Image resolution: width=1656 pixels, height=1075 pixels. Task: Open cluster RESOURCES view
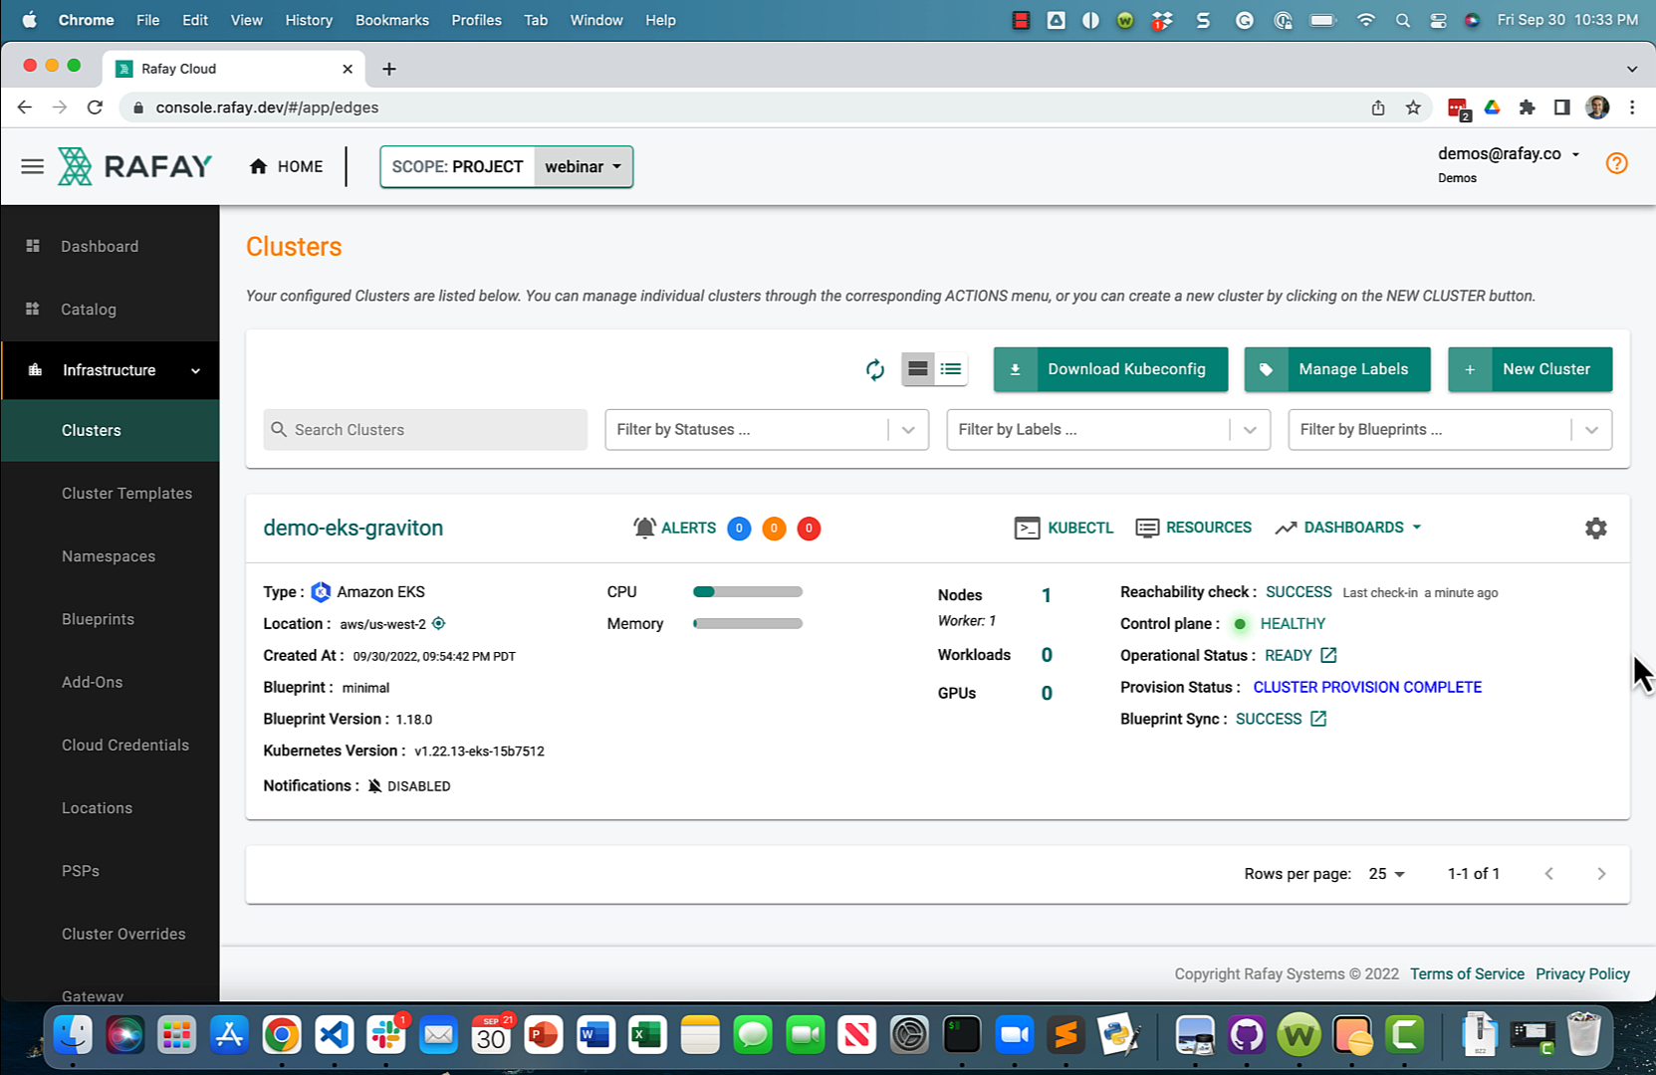(x=1194, y=528)
